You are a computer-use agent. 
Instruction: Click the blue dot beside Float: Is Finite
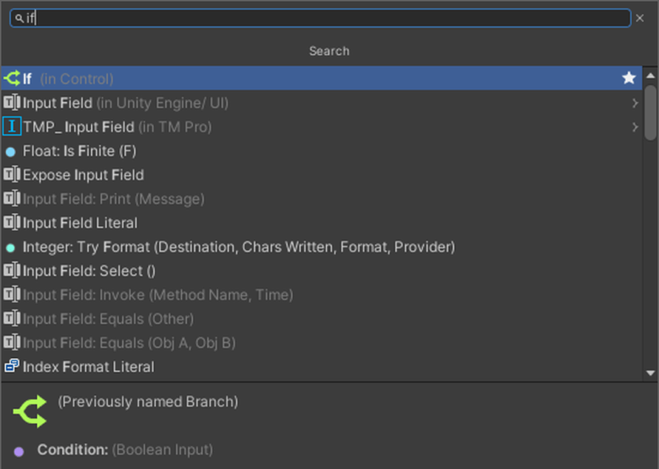coord(10,151)
